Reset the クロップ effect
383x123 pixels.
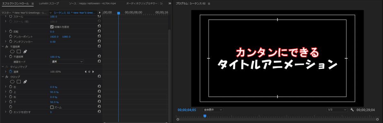pyautogui.click(x=99, y=77)
